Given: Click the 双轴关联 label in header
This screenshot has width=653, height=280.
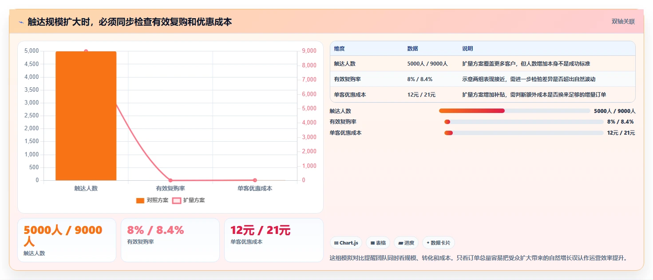Looking at the screenshot, I should 623,21.
